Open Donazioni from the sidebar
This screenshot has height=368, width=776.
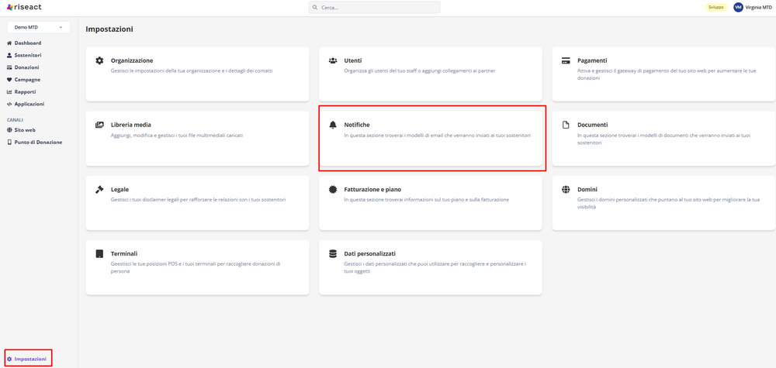click(26, 67)
